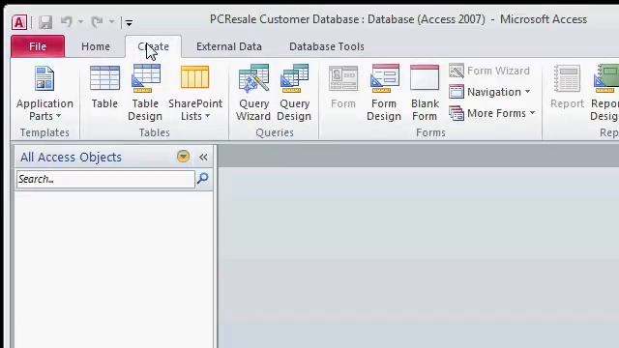This screenshot has height=348, width=619.
Task: Expand the More Forms dropdown
Action: coord(492,113)
